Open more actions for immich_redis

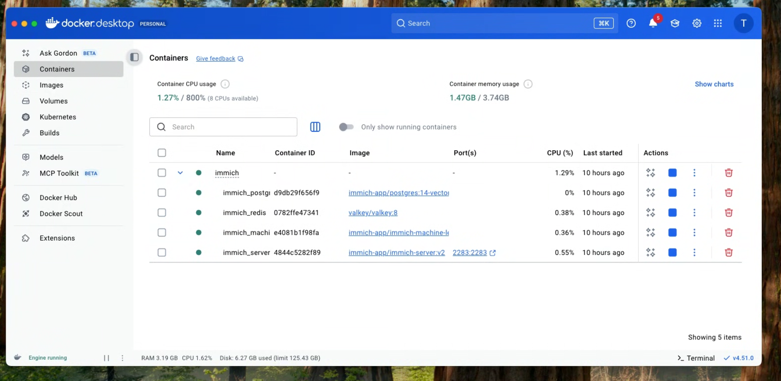[694, 212]
